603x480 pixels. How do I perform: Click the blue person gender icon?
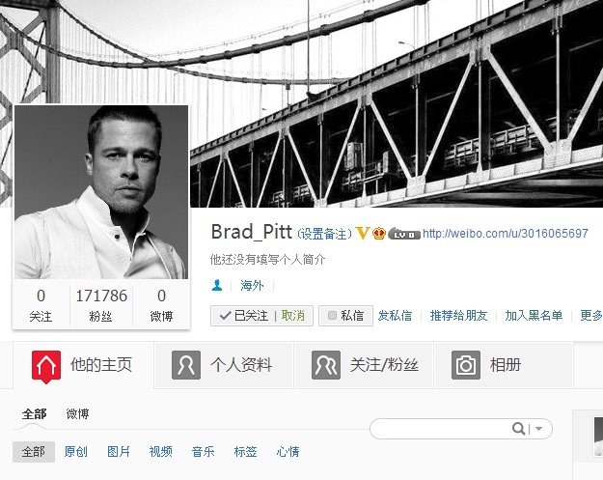pyautogui.click(x=217, y=285)
